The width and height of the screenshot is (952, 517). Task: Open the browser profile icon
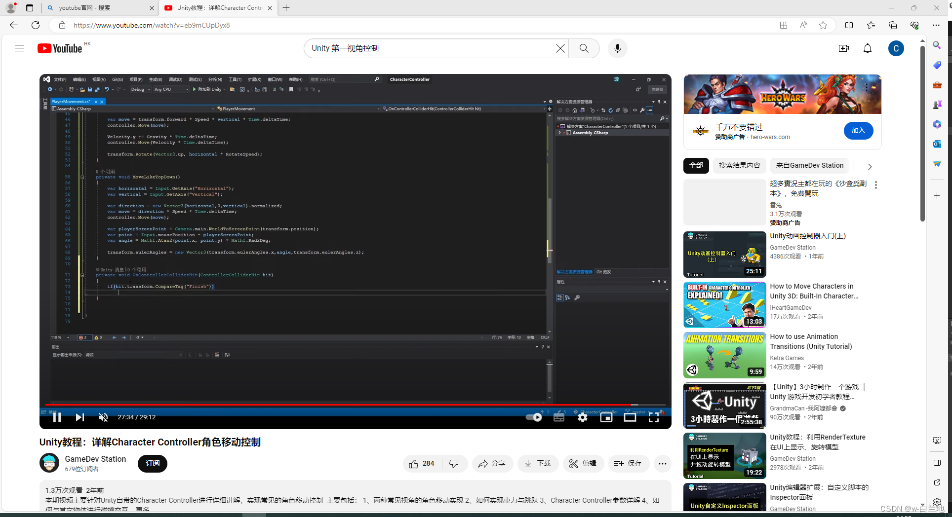[x=11, y=8]
